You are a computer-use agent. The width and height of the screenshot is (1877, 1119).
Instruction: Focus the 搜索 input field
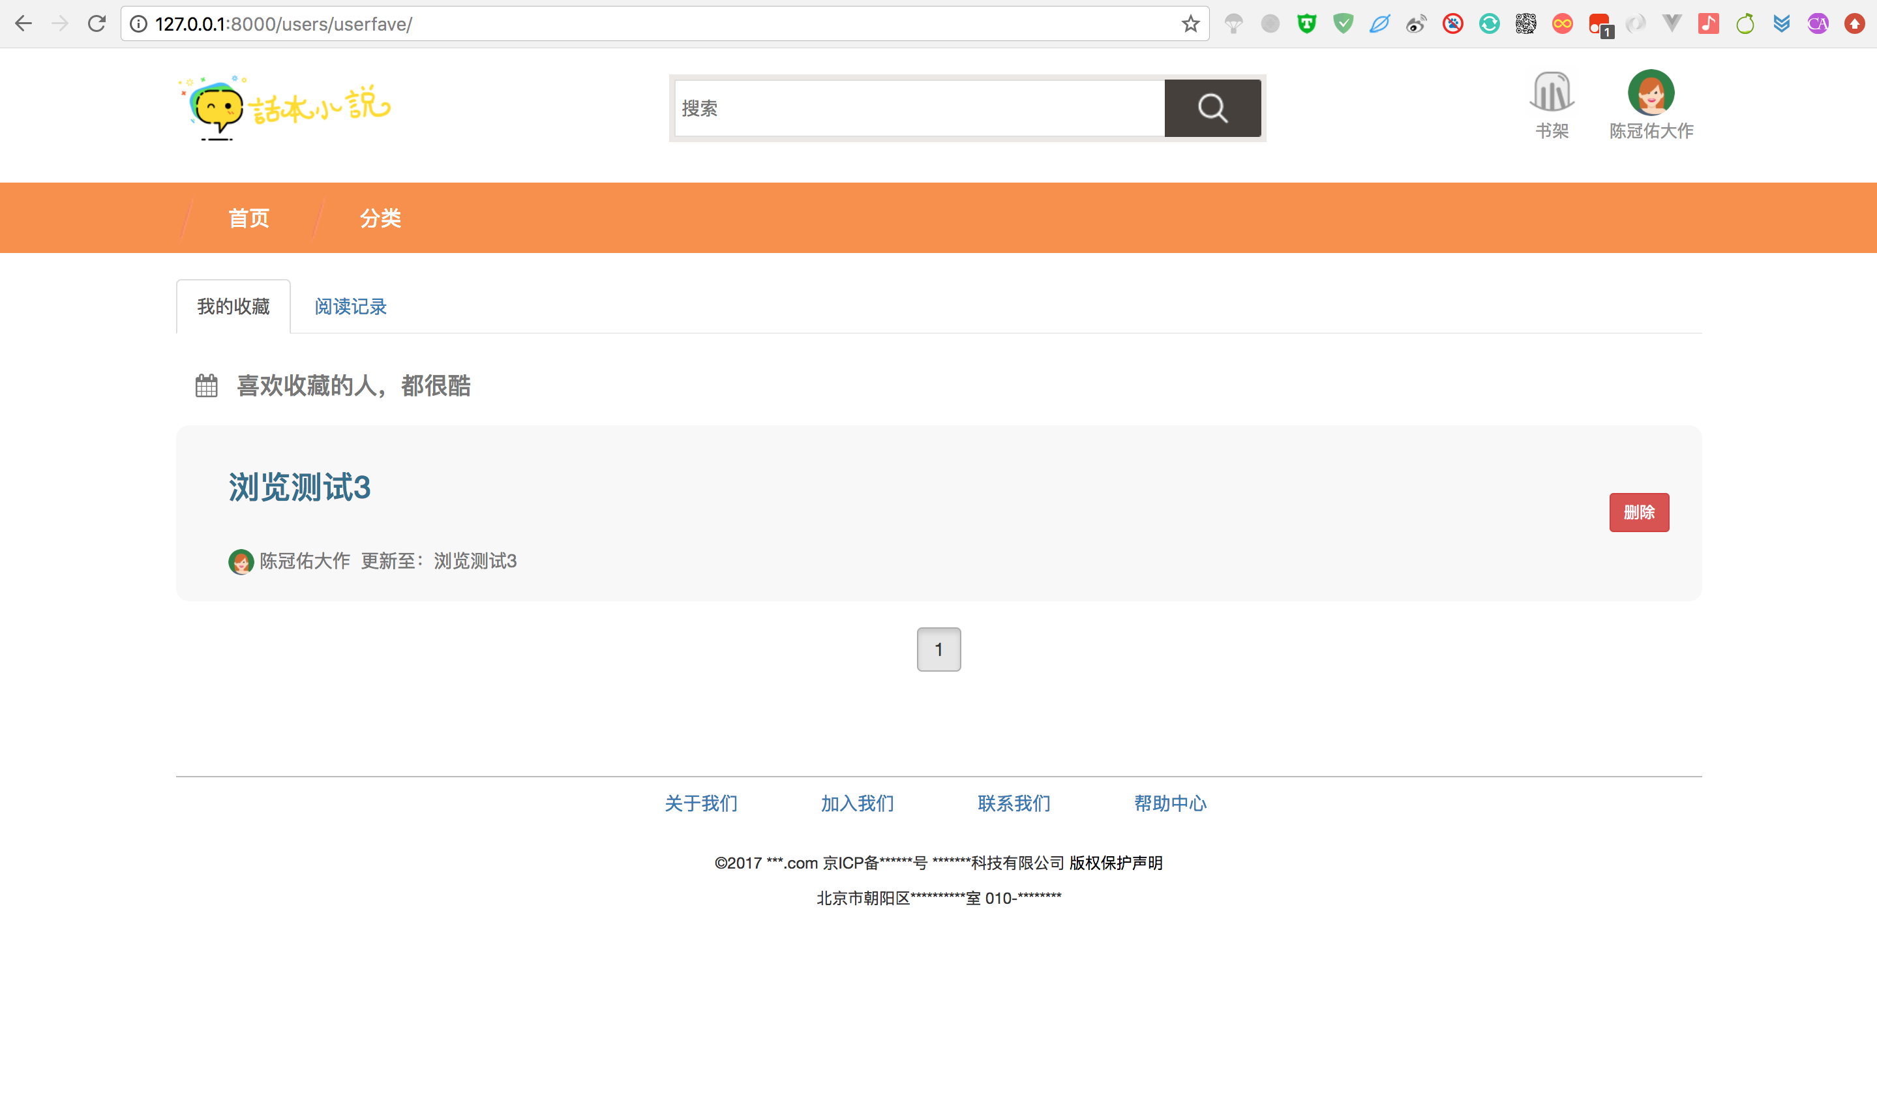pyautogui.click(x=918, y=108)
